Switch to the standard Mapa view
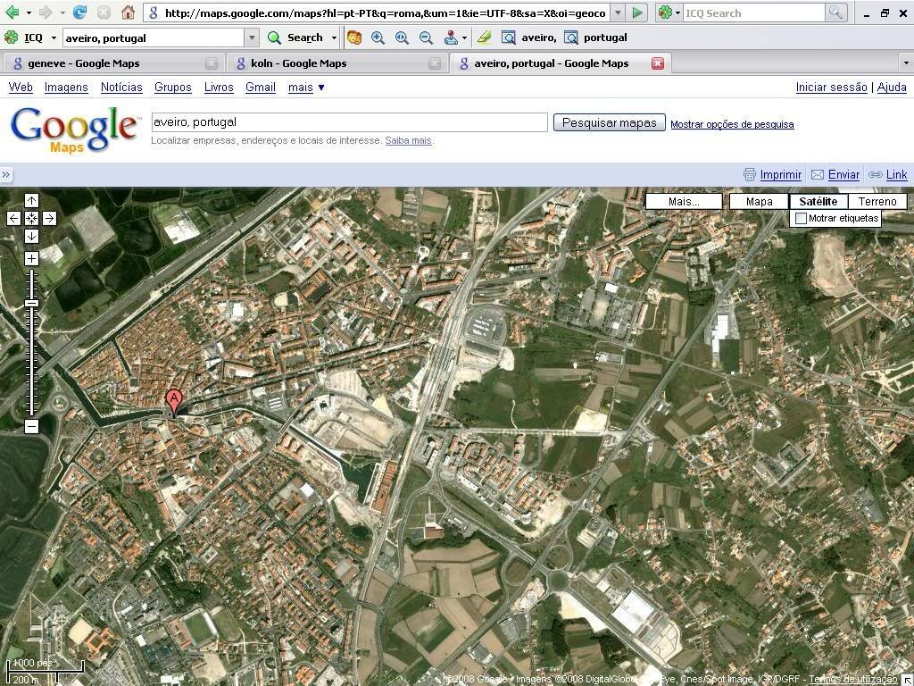This screenshot has height=686, width=914. 759,202
